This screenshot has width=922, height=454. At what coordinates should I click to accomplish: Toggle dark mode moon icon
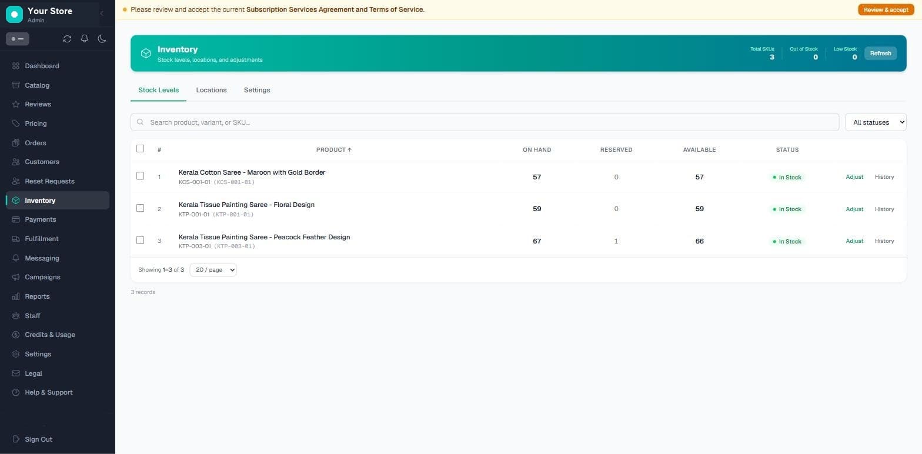[x=102, y=39]
